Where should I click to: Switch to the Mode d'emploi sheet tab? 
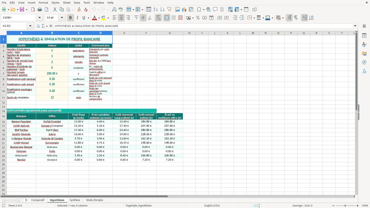tap(95, 200)
